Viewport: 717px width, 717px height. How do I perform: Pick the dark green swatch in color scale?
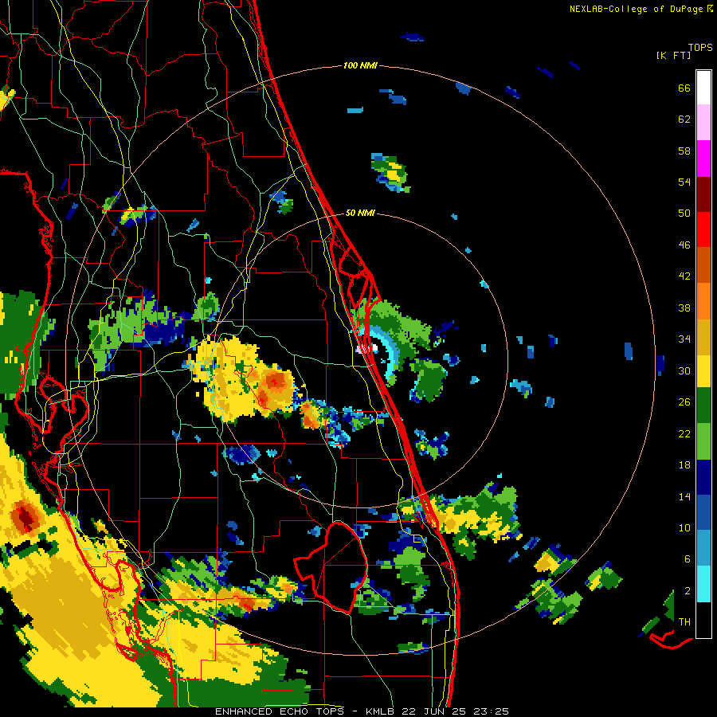(703, 406)
